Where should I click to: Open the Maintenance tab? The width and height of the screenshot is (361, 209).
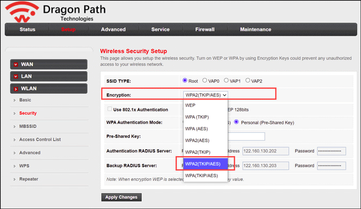pyautogui.click(x=255, y=29)
